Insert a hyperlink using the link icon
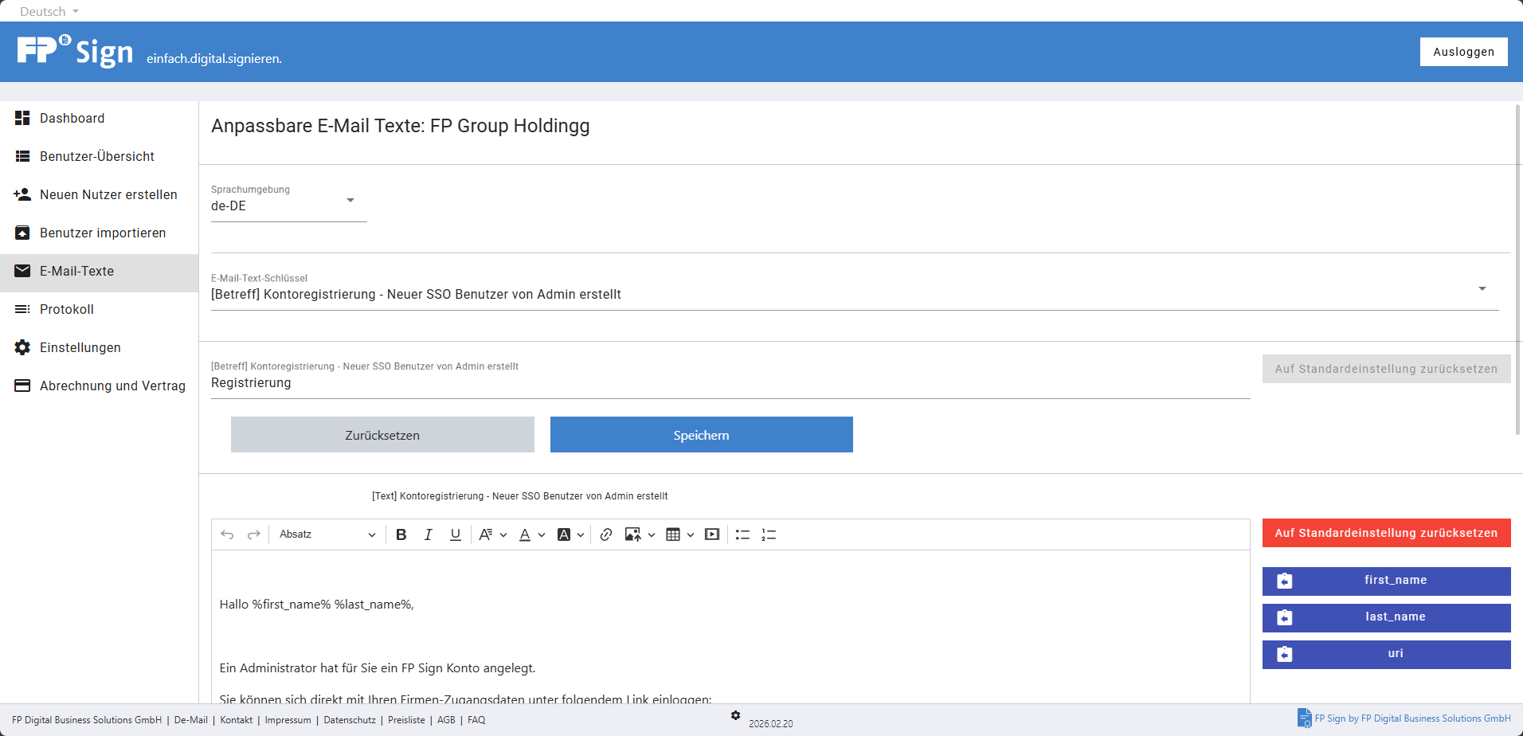 pyautogui.click(x=606, y=534)
